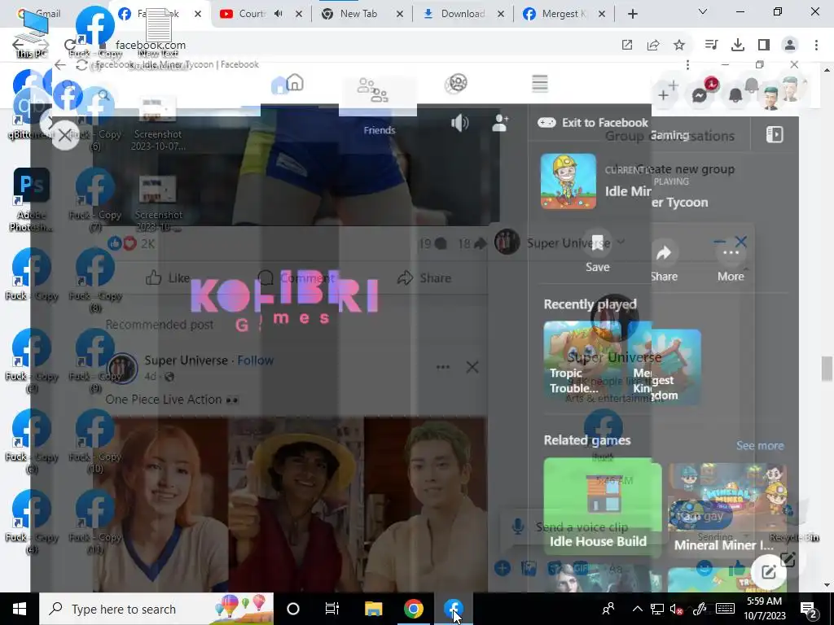Click the muted volume tray icon
The image size is (834, 625).
tap(676, 609)
